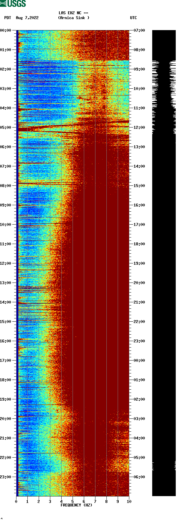The image size is (178, 522).
Task: Click the USGS logo
Action: [x=13, y=4]
